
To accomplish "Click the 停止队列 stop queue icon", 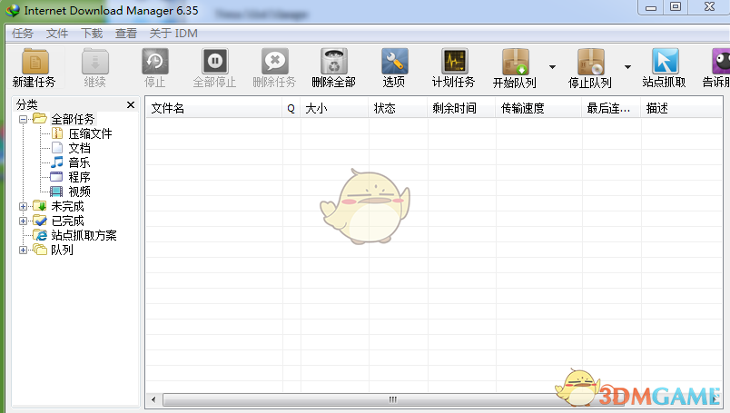I will pyautogui.click(x=590, y=62).
